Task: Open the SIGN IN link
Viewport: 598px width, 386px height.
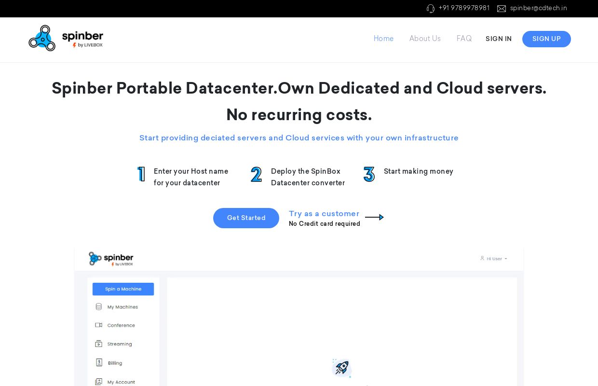Action: pyautogui.click(x=499, y=39)
